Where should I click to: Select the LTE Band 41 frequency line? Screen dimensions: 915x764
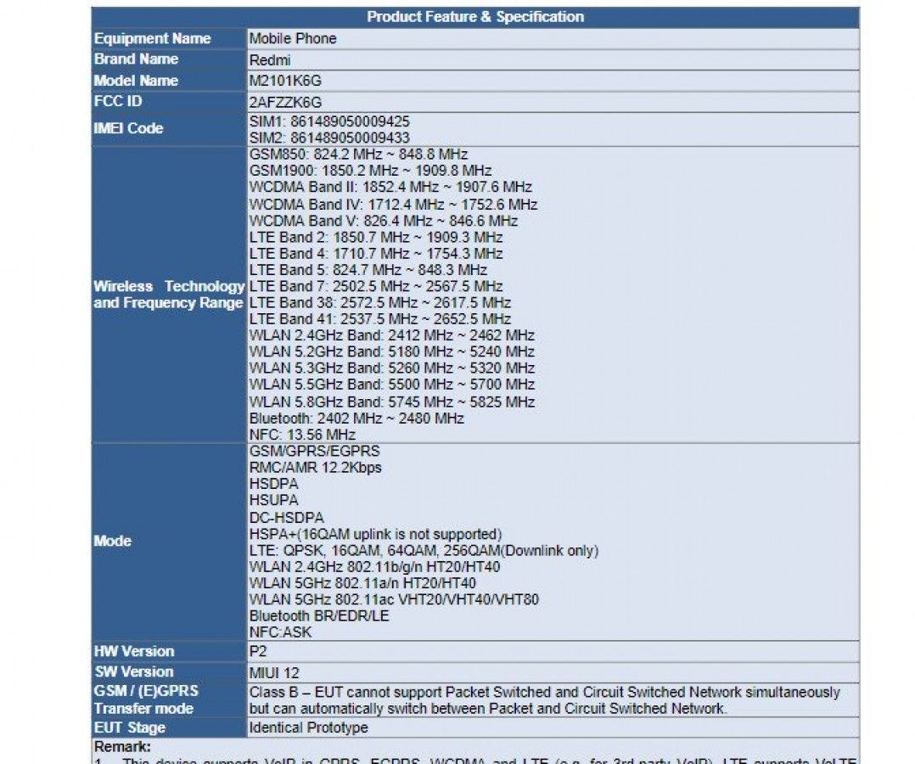pos(380,319)
